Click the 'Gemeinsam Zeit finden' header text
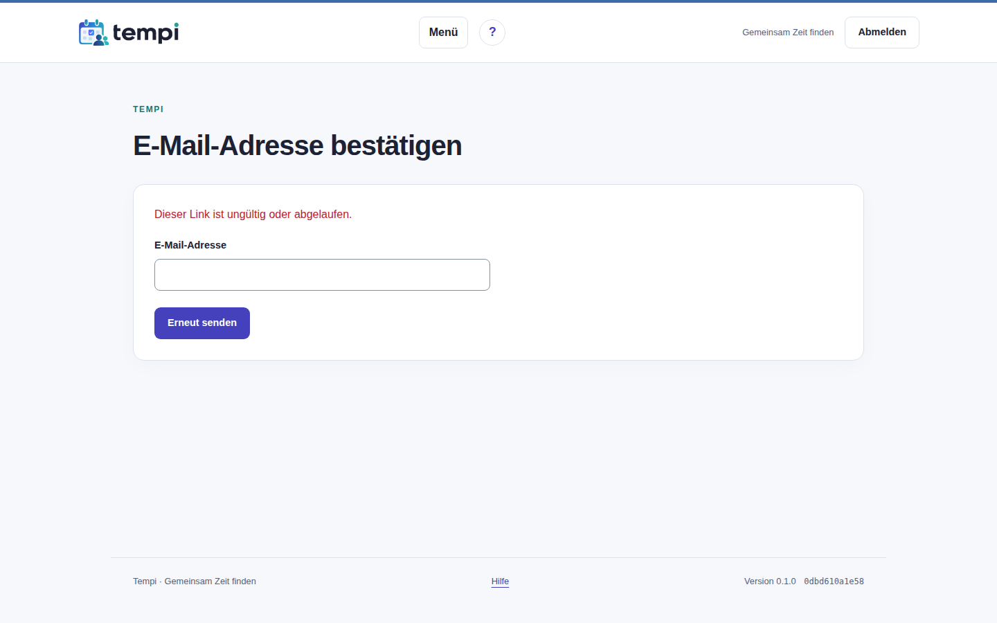Image resolution: width=997 pixels, height=623 pixels. pyautogui.click(x=788, y=33)
